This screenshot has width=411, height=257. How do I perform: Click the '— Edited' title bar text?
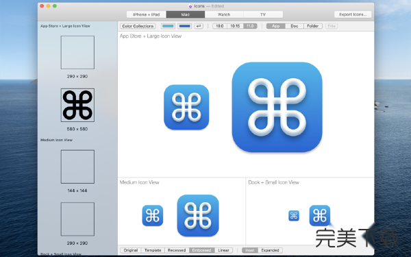coord(214,6)
